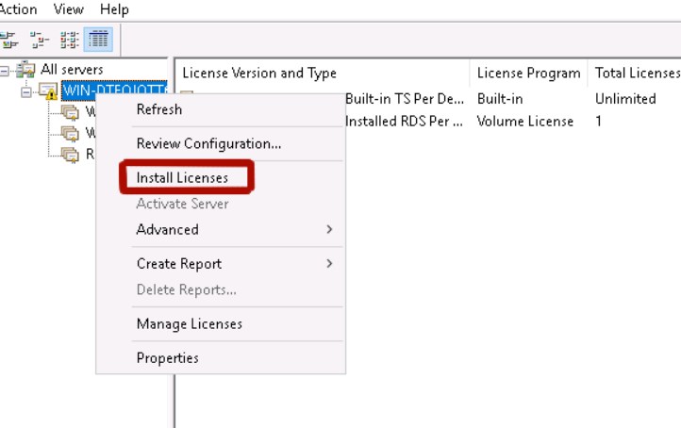Click the All servers network icon
The image size is (681, 428).
(25, 70)
